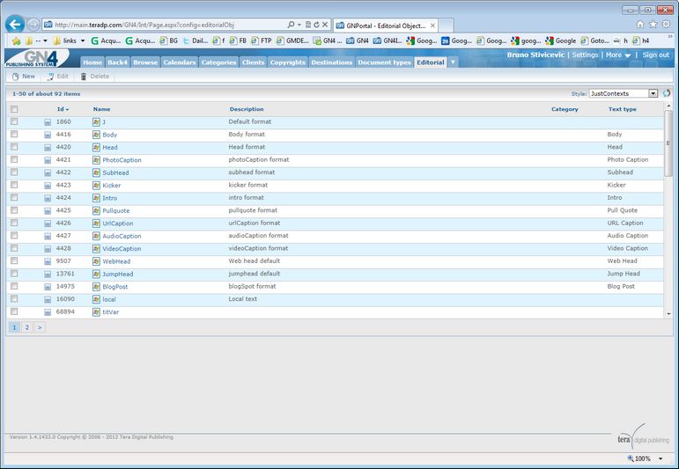Open the Google bookmark in favorites bar
The image size is (679, 469).
[x=561, y=40]
